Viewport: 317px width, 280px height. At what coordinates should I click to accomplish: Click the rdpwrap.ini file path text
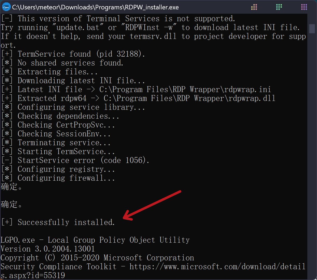tap(185, 89)
